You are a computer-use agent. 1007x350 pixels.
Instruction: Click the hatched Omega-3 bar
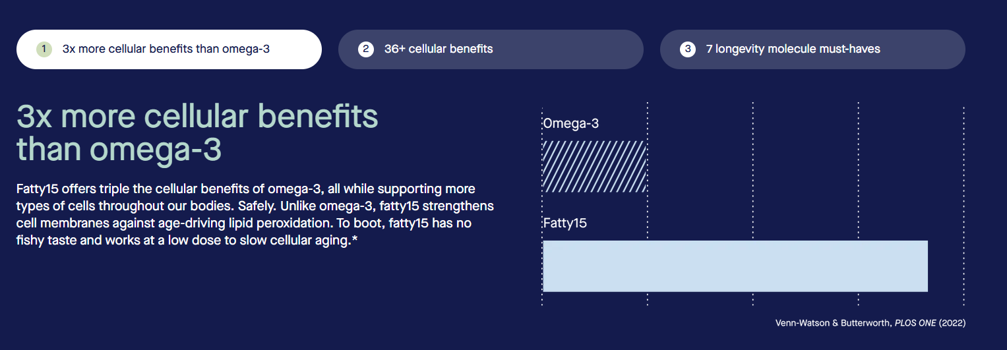(594, 166)
